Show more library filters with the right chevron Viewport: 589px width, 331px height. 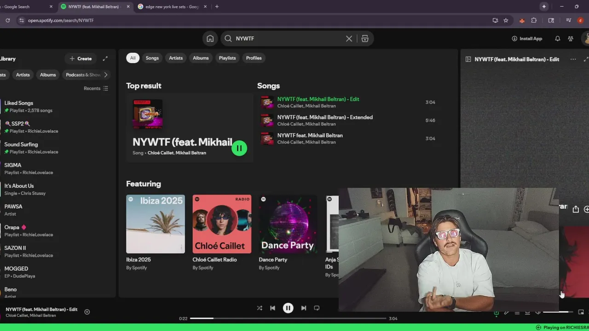(x=106, y=75)
